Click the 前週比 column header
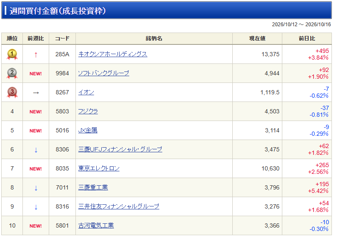337x239 pixels. [x=36, y=38]
